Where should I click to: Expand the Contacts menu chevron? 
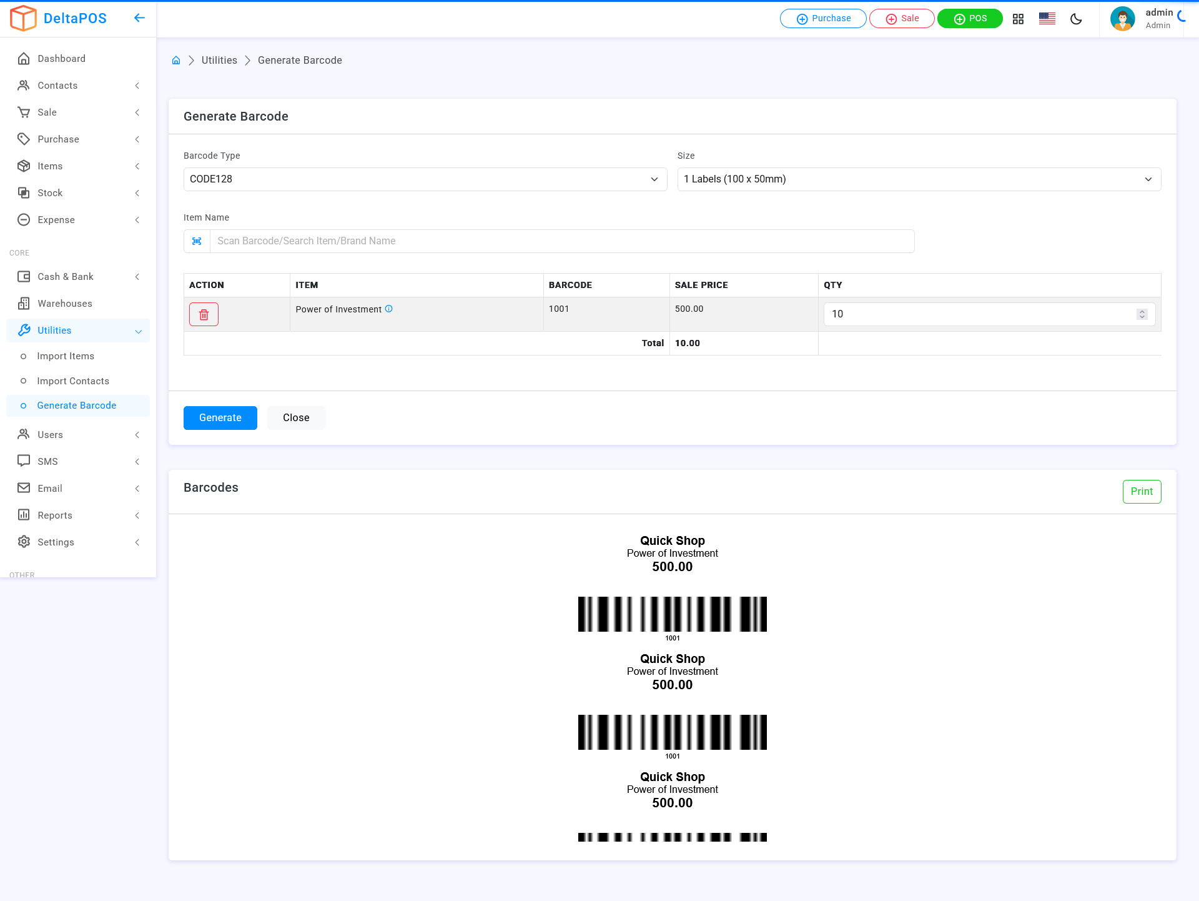pyautogui.click(x=137, y=86)
